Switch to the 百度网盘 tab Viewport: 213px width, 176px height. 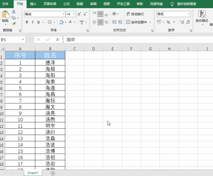[x=156, y=4]
